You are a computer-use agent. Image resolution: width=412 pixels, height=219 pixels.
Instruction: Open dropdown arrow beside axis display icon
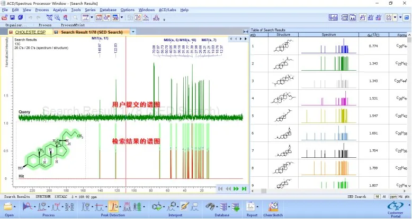(x=92, y=17)
